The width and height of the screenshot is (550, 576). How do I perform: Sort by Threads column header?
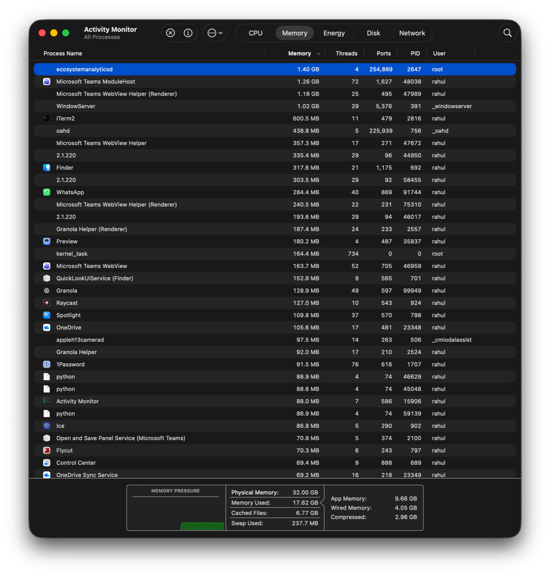pyautogui.click(x=346, y=53)
